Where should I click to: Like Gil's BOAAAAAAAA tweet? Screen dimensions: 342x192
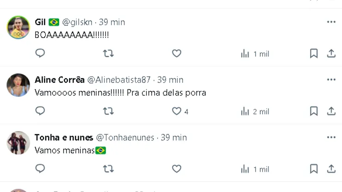[x=177, y=54]
